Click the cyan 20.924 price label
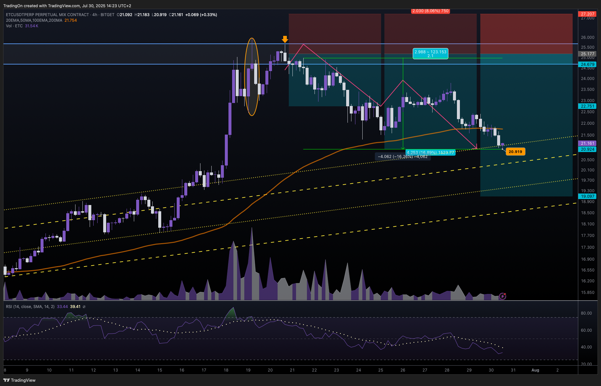Viewport: 601px width, 386px height. point(588,149)
